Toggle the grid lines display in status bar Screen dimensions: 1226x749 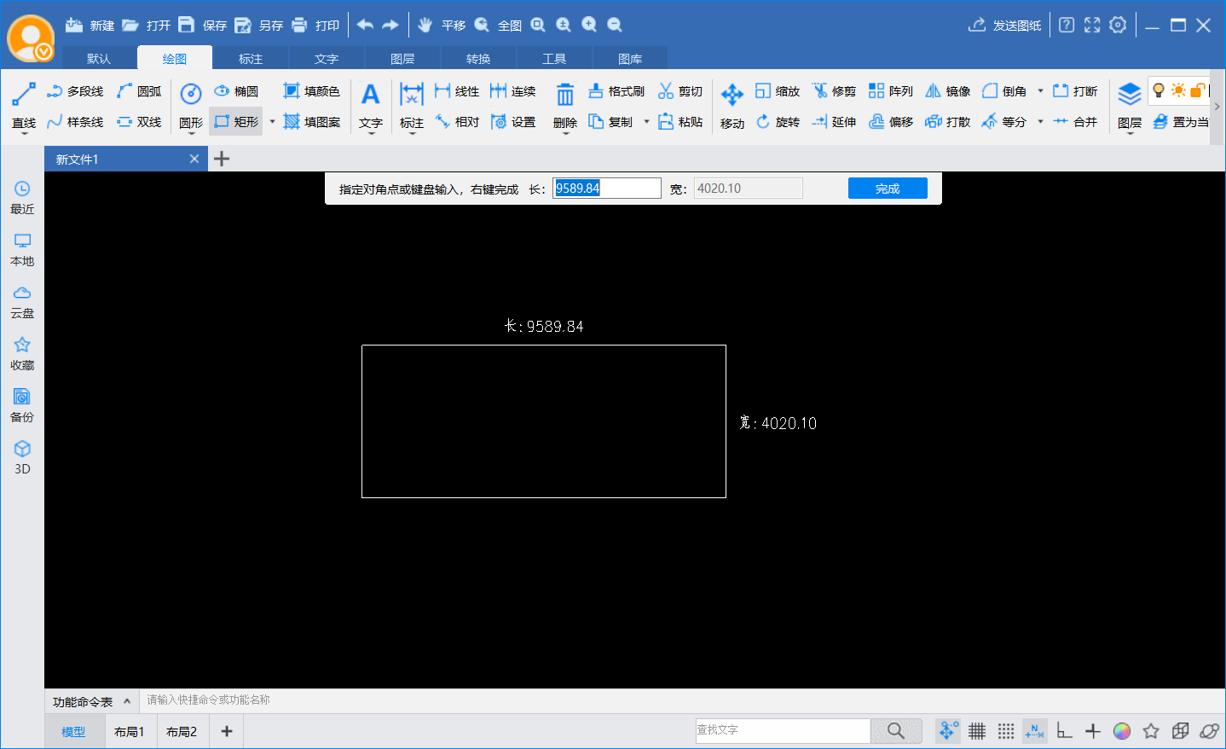[x=977, y=731]
